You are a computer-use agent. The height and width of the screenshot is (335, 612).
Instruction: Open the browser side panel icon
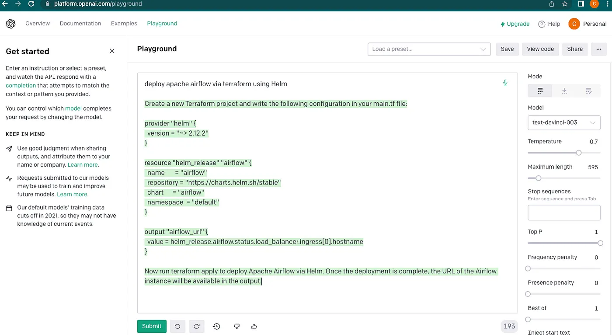(x=581, y=3)
